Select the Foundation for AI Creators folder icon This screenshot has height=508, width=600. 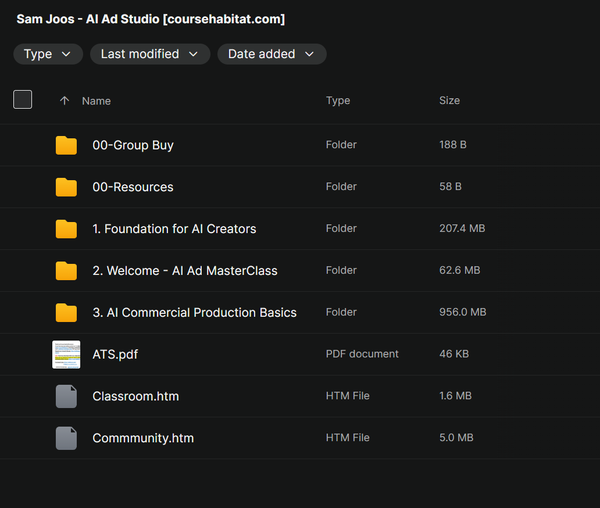[x=66, y=229]
